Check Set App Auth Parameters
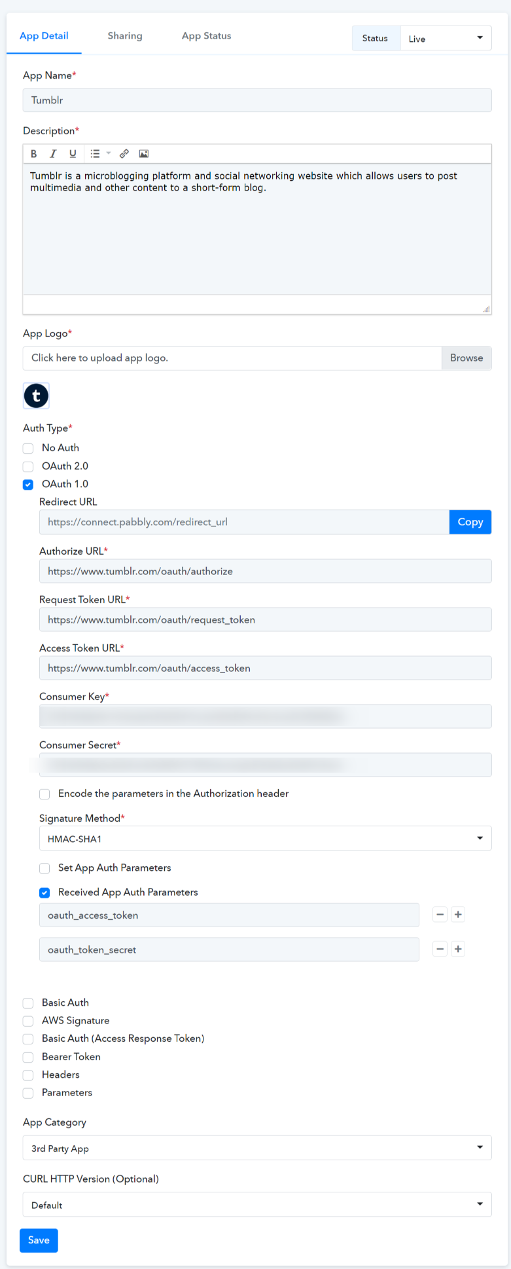511x1269 pixels. [x=44, y=868]
